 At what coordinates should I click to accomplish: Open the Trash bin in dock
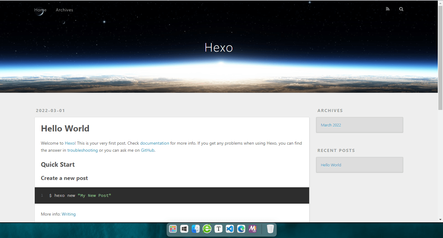click(270, 229)
